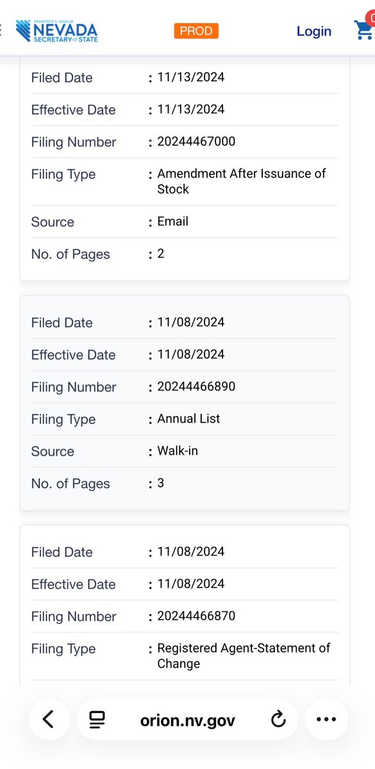Select filing number 20244467000
Screen dimensions: 375x769
[x=196, y=142]
